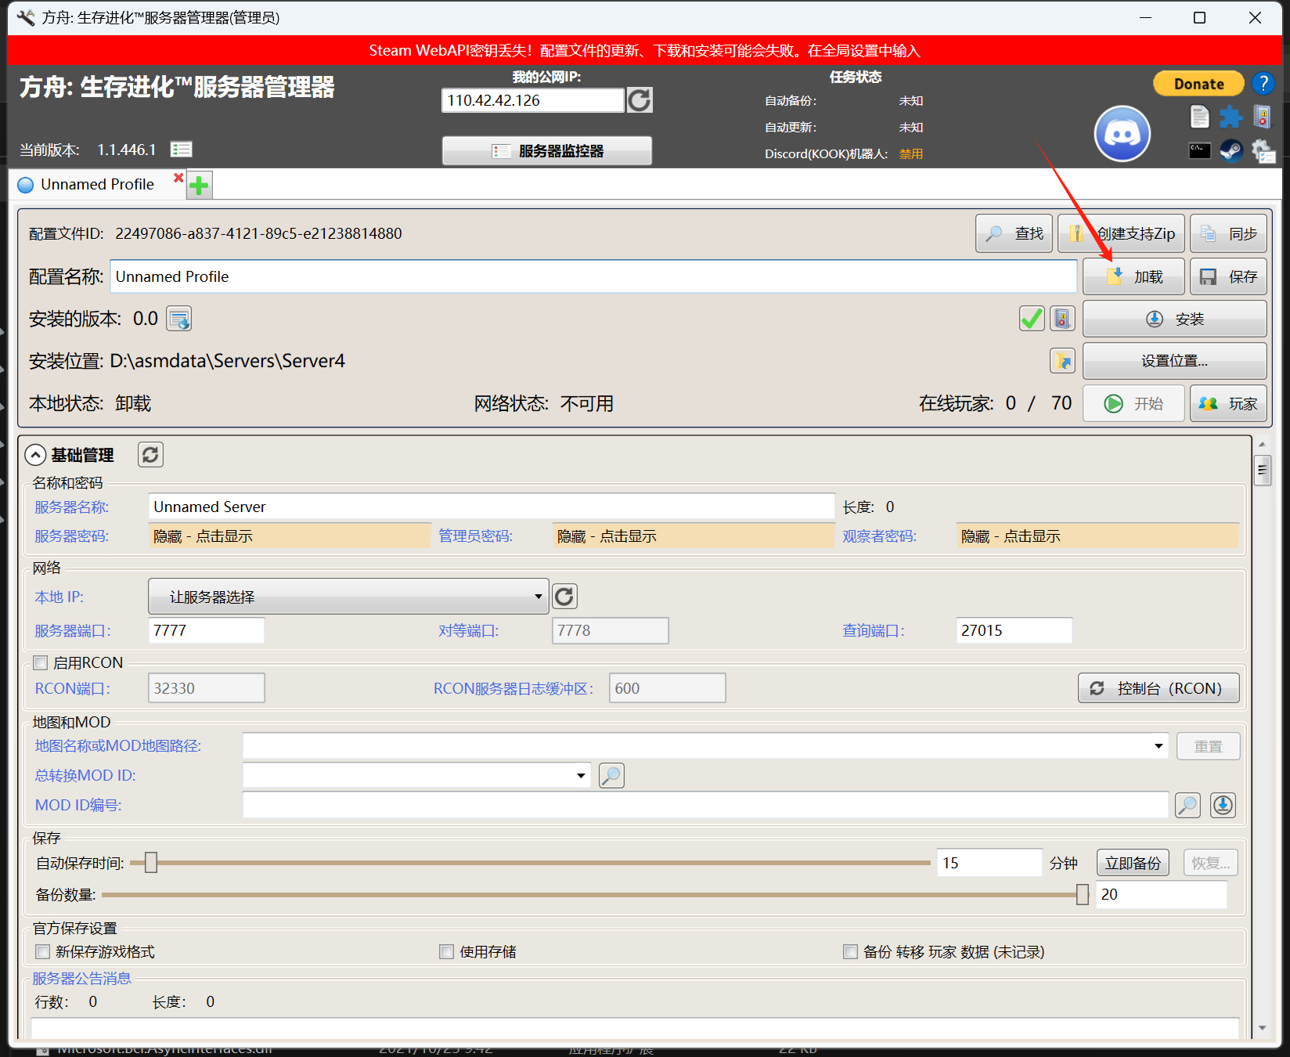
Task: Click the Steam logo icon
Action: [1231, 150]
